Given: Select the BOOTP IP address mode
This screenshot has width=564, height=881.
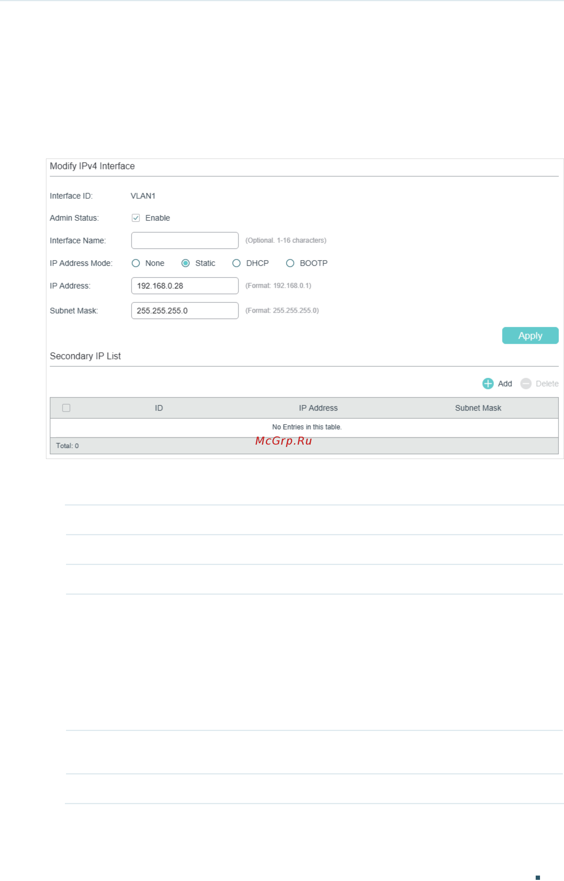Looking at the screenshot, I should (x=290, y=263).
